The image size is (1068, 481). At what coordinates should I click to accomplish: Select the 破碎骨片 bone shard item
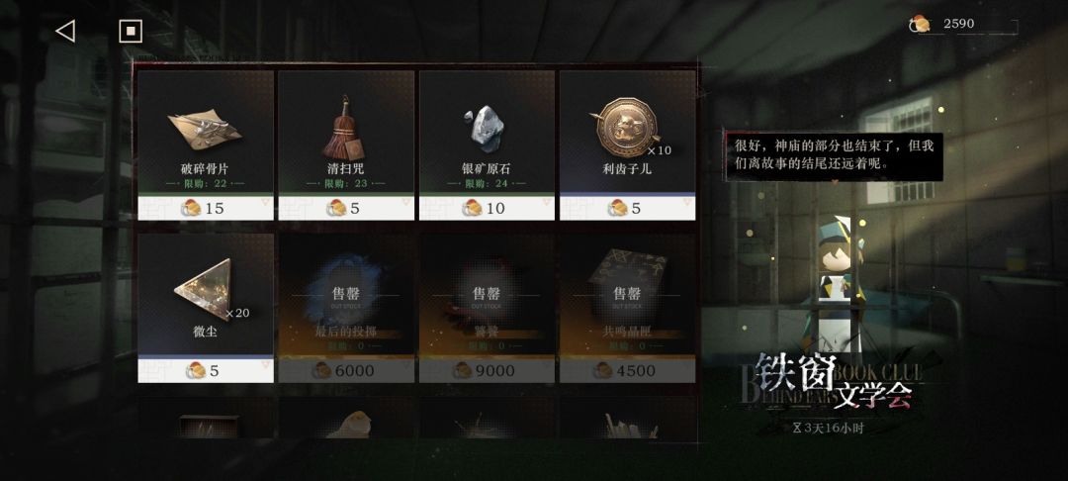coord(206,133)
